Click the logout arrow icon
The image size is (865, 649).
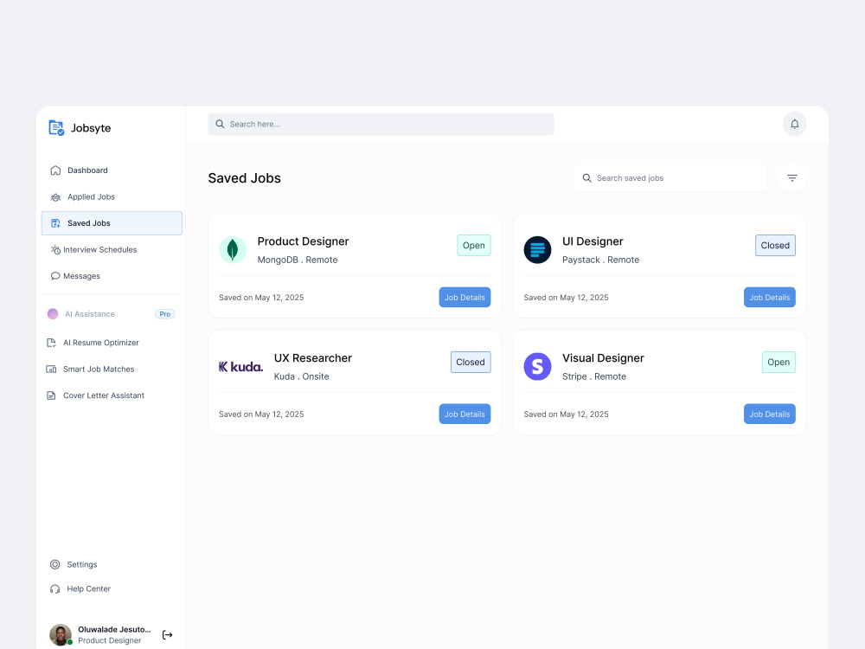click(167, 634)
